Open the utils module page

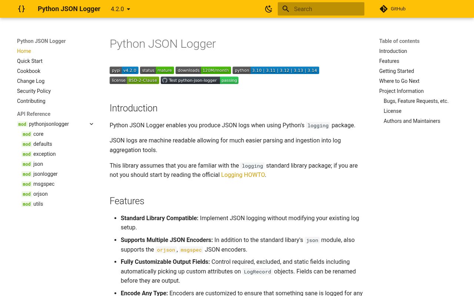pyautogui.click(x=32, y=204)
